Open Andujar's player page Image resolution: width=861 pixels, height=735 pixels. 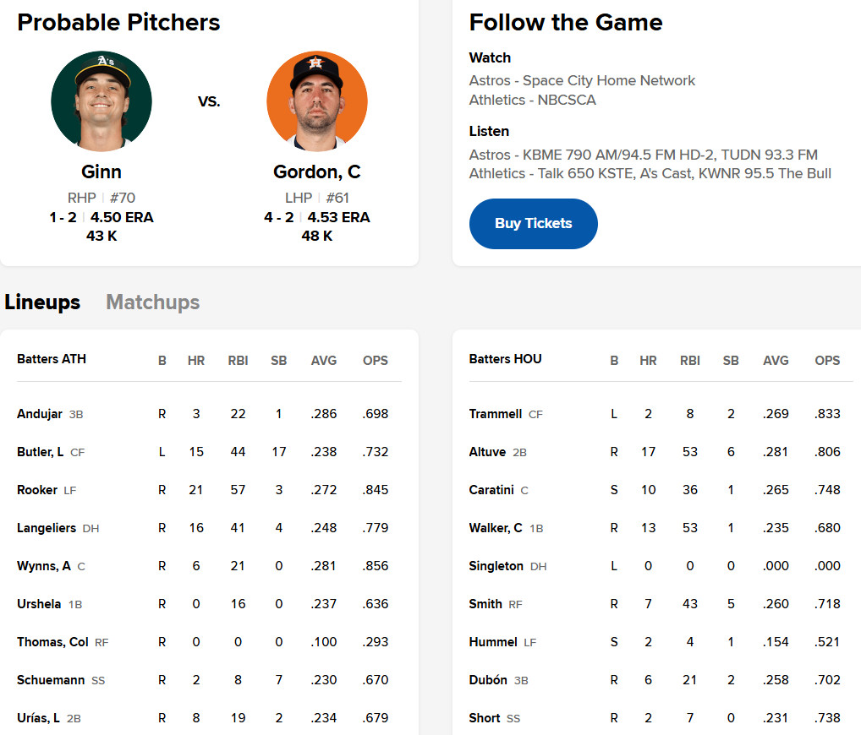click(40, 414)
